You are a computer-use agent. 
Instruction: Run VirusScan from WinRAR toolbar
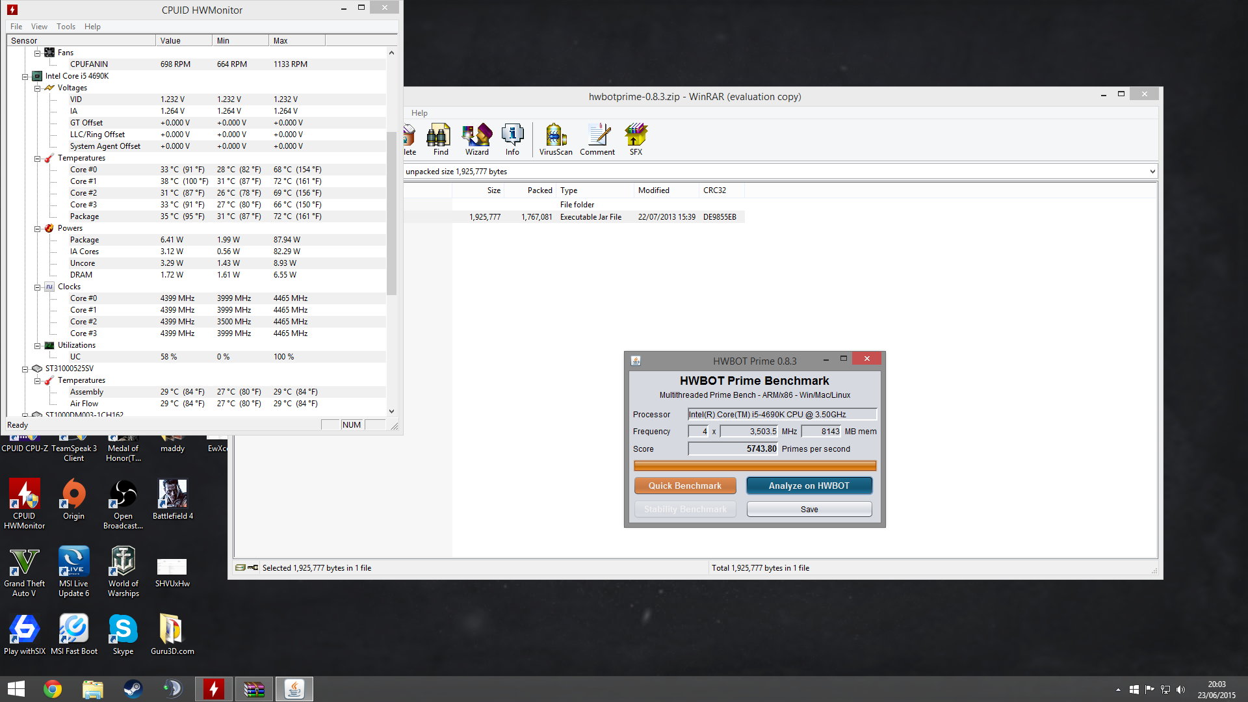pyautogui.click(x=555, y=140)
